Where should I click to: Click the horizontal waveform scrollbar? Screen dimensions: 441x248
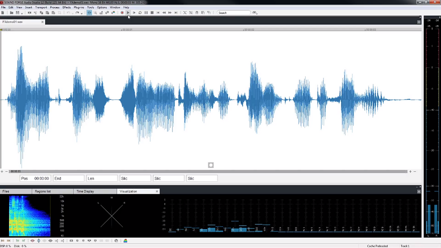[208, 171]
